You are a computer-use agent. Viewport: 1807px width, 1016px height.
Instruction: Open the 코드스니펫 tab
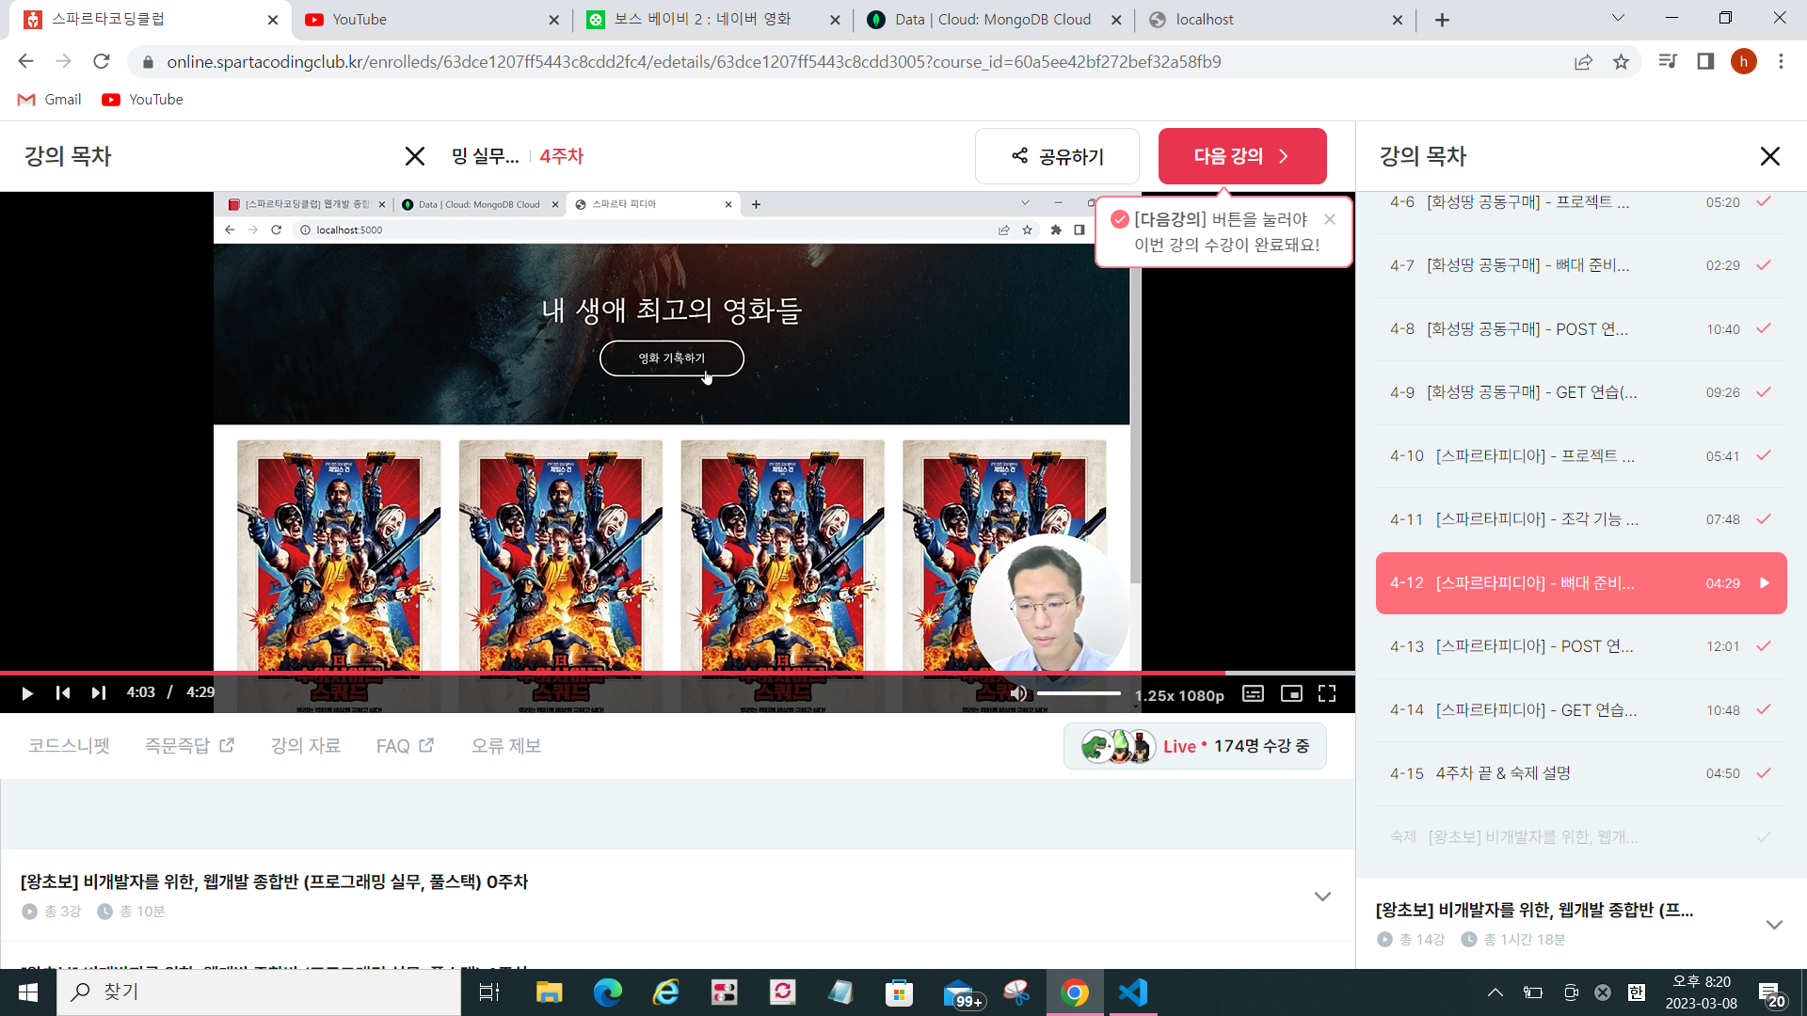point(69,746)
